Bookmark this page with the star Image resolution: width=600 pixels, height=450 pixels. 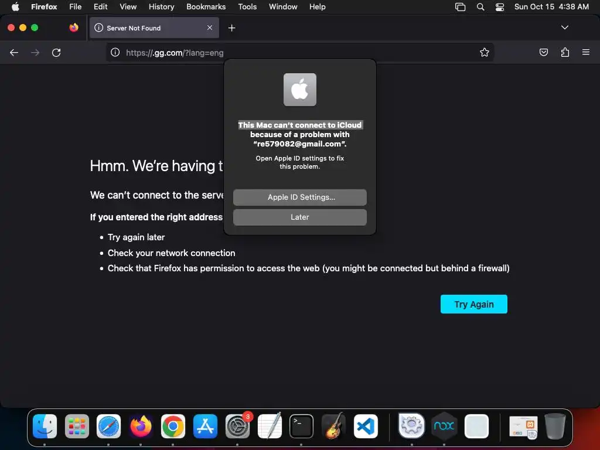[485, 52]
